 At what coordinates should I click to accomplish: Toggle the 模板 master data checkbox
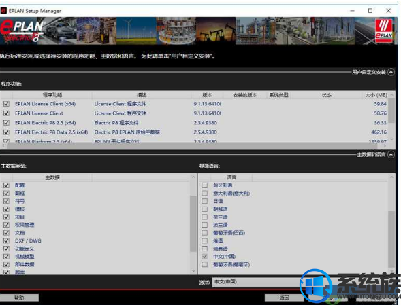pyautogui.click(x=6, y=209)
